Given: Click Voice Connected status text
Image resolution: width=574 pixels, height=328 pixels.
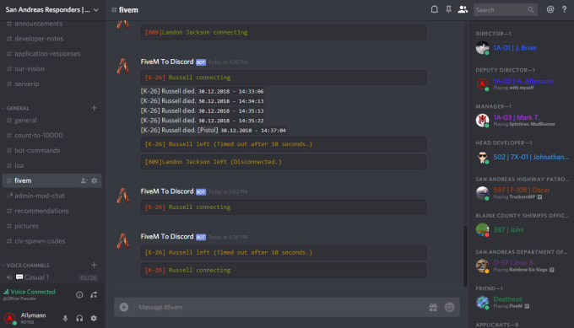Looking at the screenshot, I should 33,292.
